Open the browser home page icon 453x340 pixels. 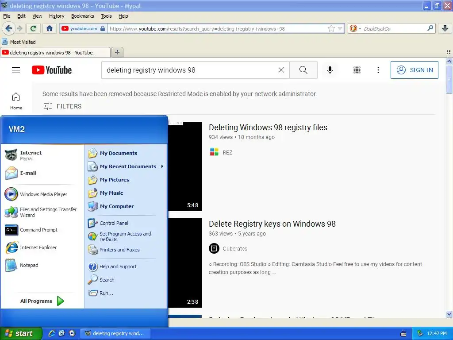click(50, 28)
